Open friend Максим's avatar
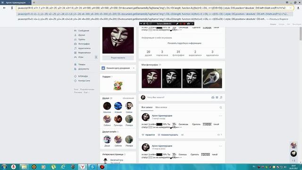Viewport: 302px width, 170px height. (107, 106)
